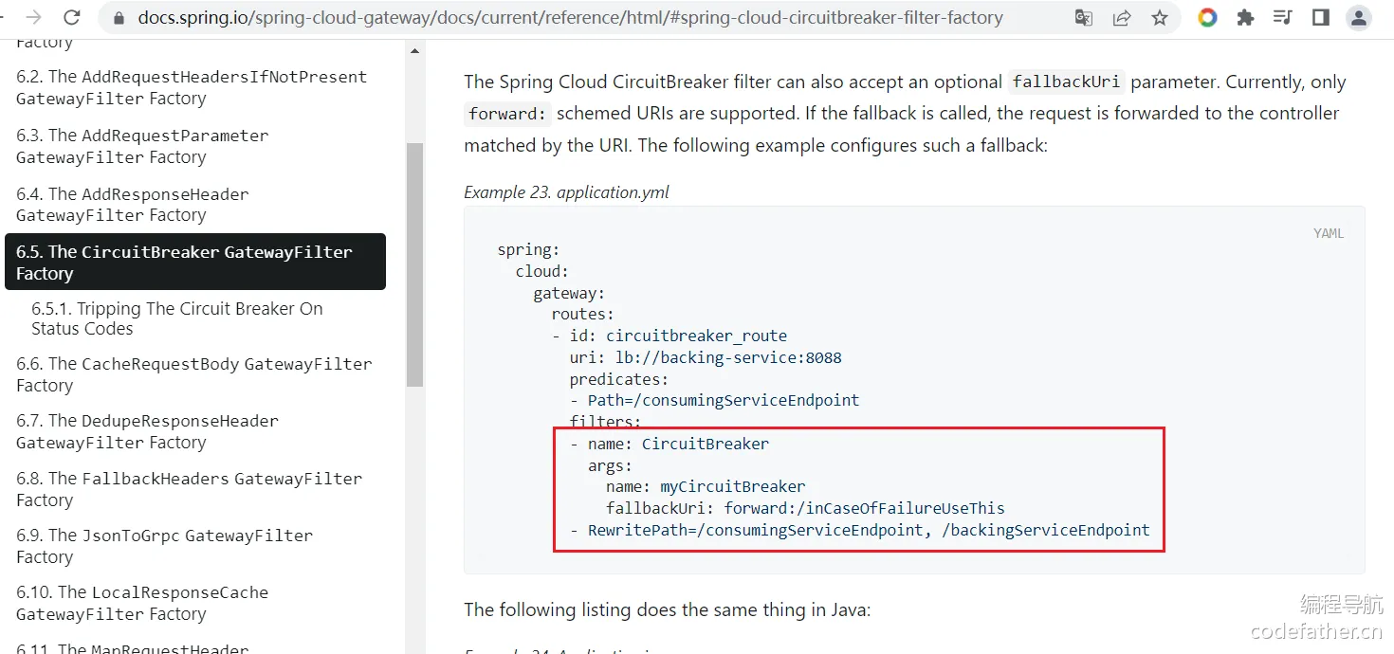Click the Example 23 application.yml caption
The image size is (1394, 654).
click(566, 192)
